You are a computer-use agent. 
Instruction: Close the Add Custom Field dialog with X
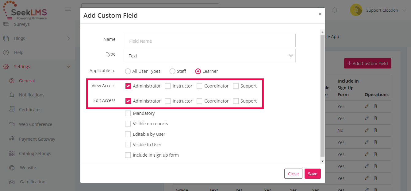pyautogui.click(x=320, y=14)
